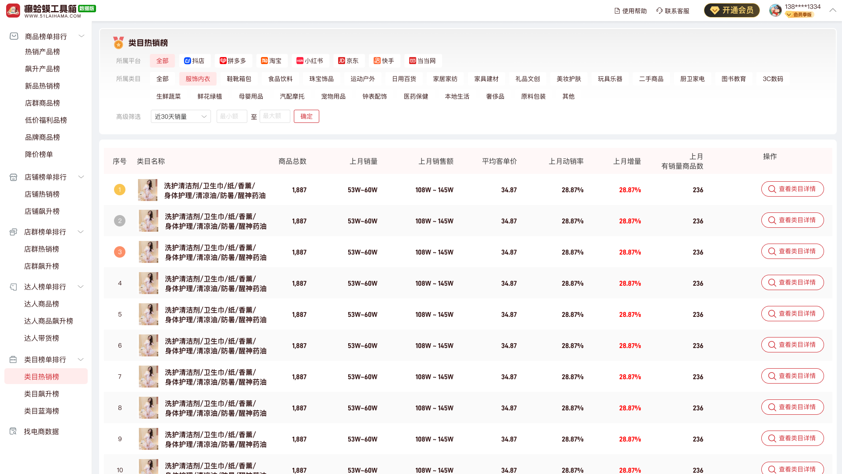The image size is (842, 474).
Task: Toggle the 全部 platform filter chip
Action: 162,61
